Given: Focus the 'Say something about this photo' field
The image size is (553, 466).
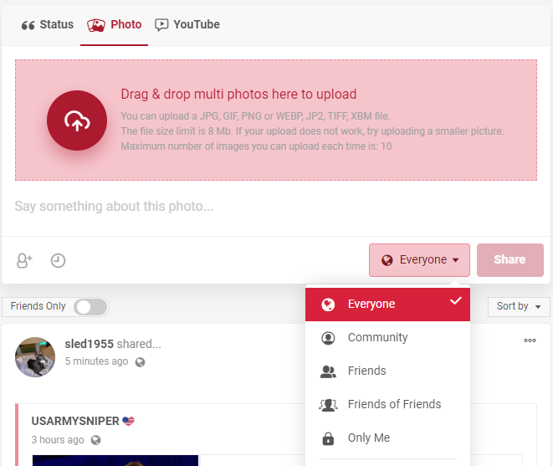Looking at the screenshot, I should (276, 207).
